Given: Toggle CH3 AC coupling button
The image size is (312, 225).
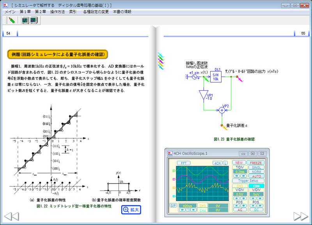Looking at the screenshot, I should (240, 210).
